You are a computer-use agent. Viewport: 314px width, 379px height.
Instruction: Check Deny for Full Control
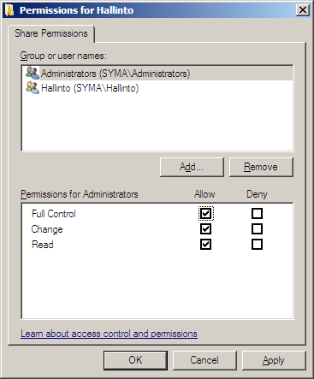pos(257,213)
